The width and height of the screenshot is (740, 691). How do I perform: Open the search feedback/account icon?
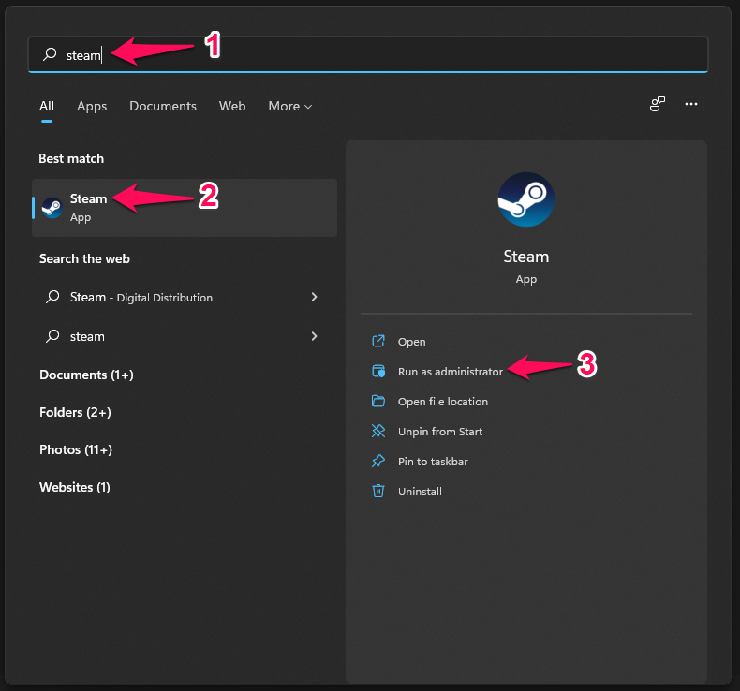(x=658, y=104)
